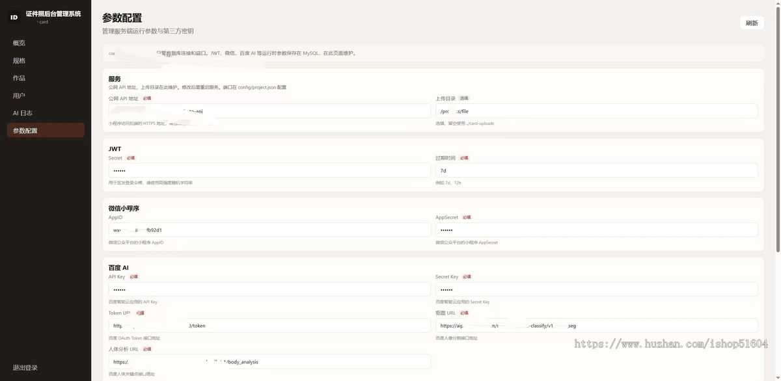Screen dimensions: 781x381
Task: Click the 微信小程序 section heading
Action: 124,208
